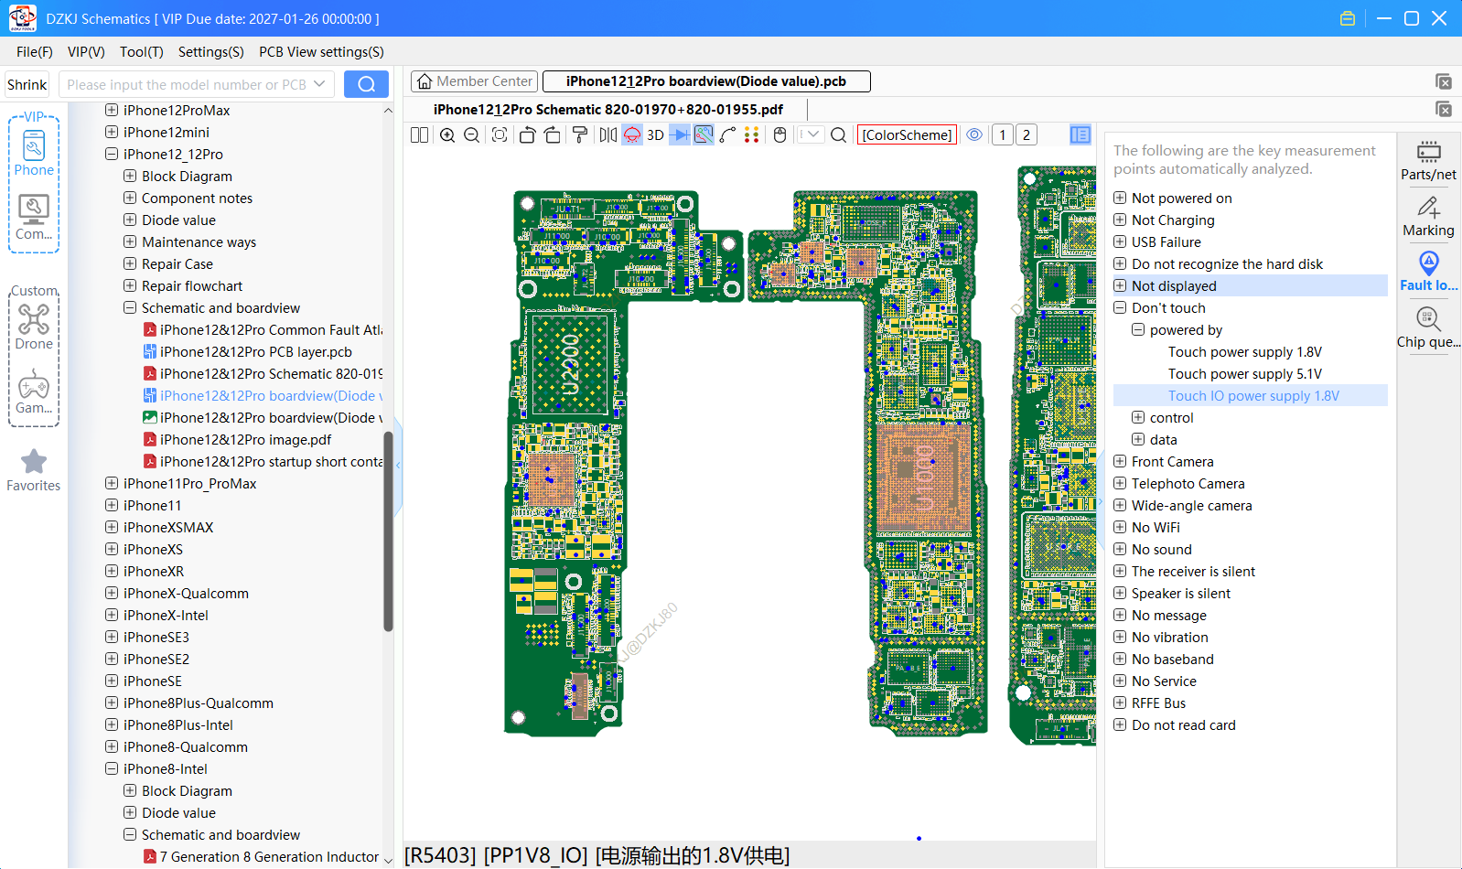Close the boardview tab row with X icon
Image resolution: width=1462 pixels, height=869 pixels.
point(1444,82)
